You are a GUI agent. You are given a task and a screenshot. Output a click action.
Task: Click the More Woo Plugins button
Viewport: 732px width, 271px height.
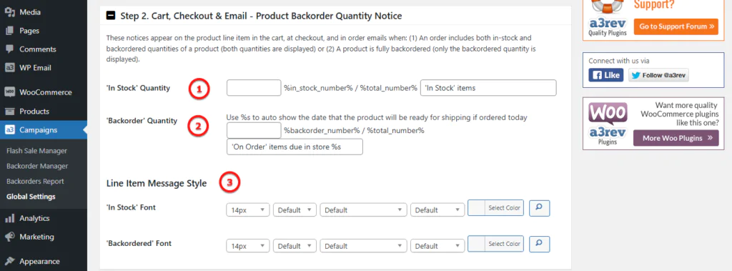click(676, 138)
